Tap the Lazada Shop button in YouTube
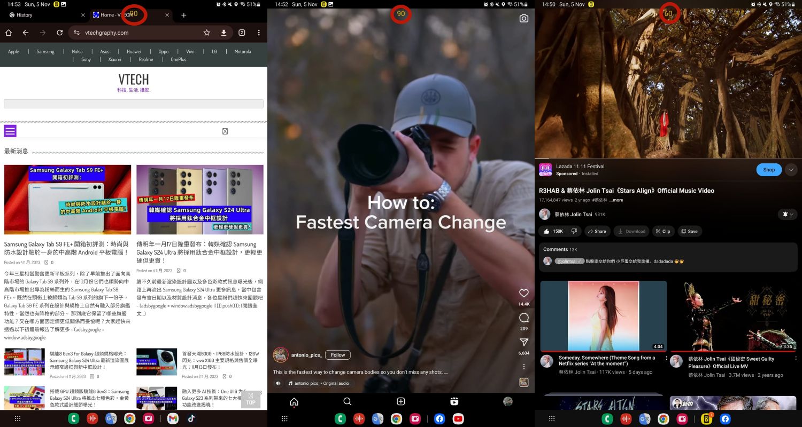Screen dimensions: 802x427 pos(769,170)
